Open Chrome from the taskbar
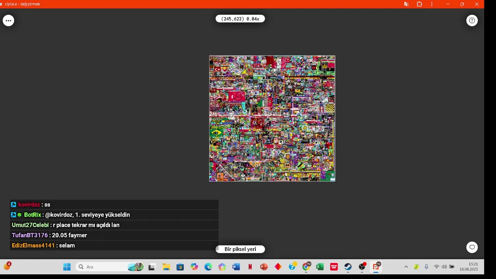Viewport: 496px width, 279px height. tap(306, 267)
